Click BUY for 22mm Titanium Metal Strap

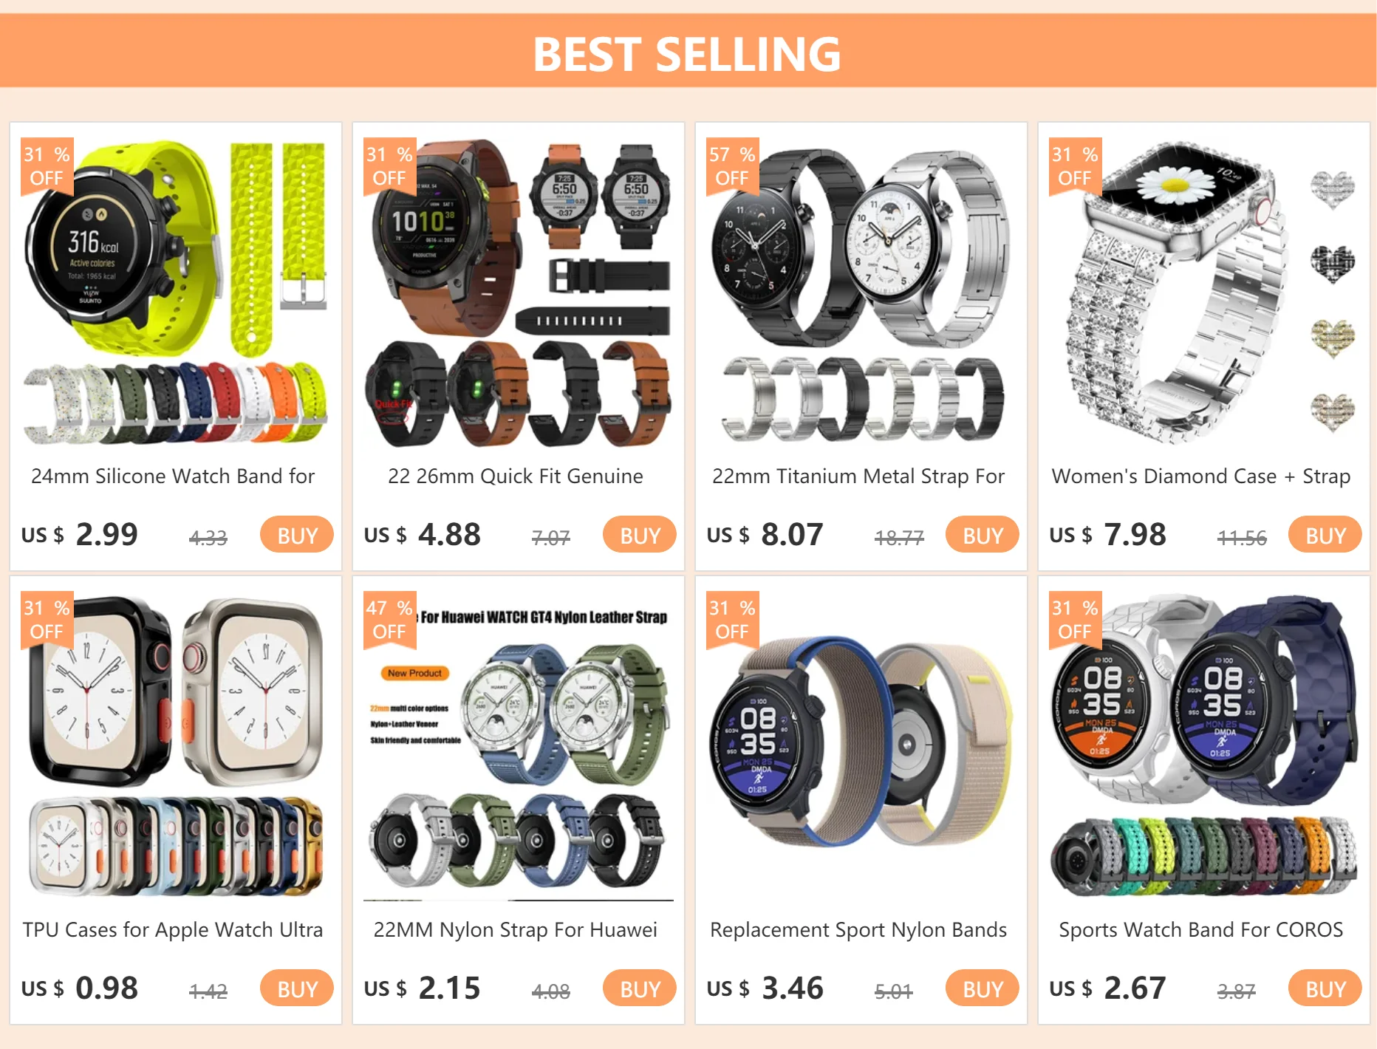click(983, 535)
